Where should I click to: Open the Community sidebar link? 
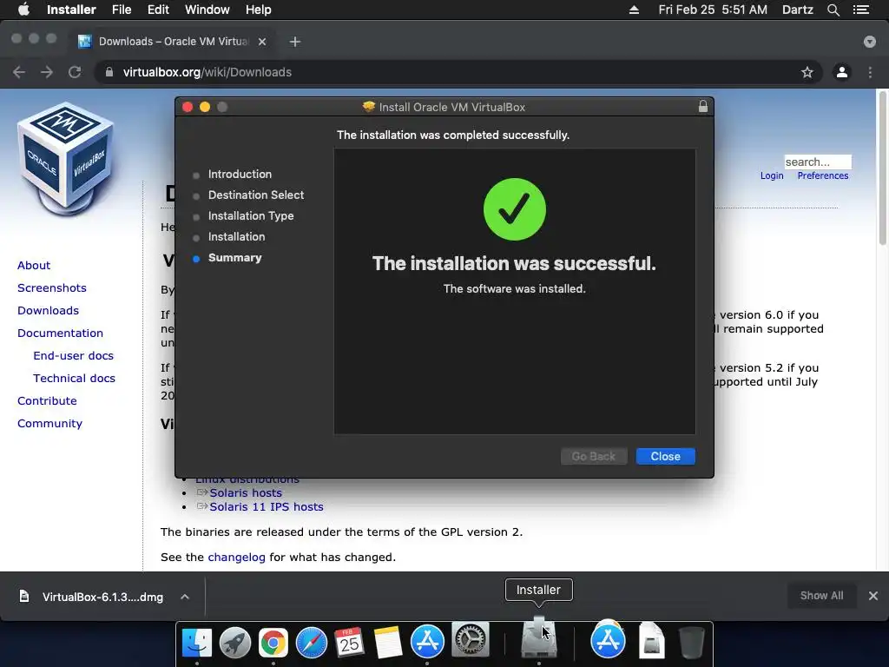pyautogui.click(x=49, y=424)
